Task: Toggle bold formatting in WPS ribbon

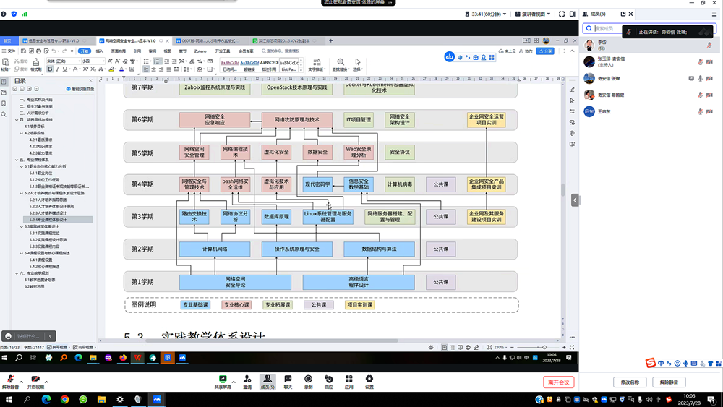Action: tap(50, 69)
